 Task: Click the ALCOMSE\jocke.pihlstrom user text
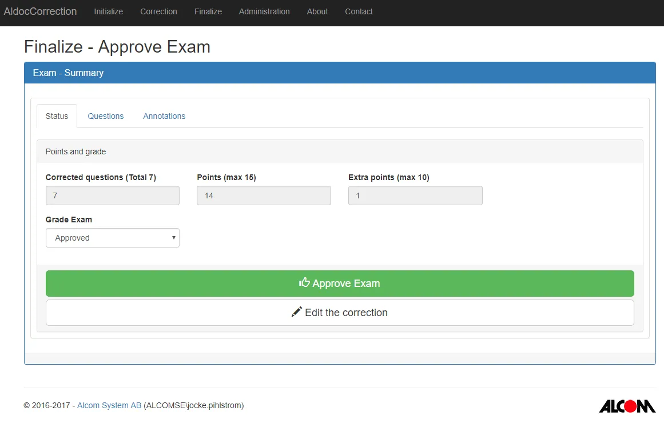[x=193, y=405]
